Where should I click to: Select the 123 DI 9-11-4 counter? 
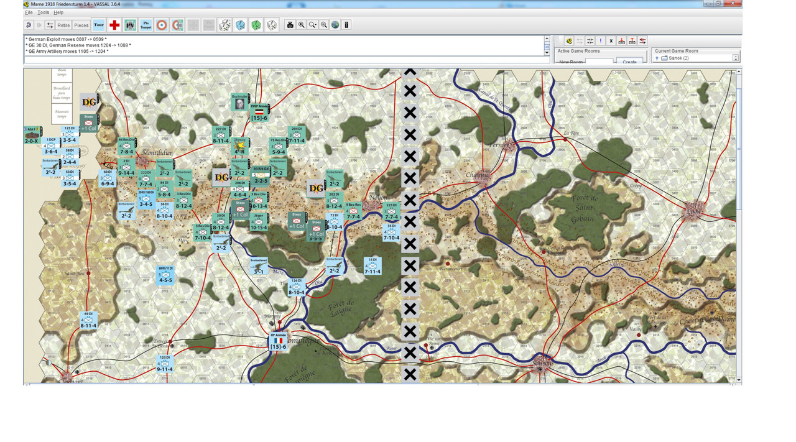coord(165,364)
